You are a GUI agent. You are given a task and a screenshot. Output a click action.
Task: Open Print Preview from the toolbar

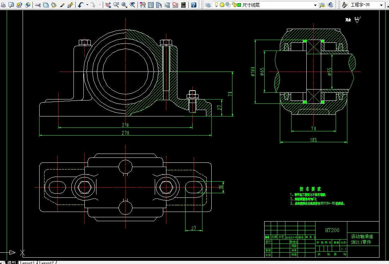click(x=11, y=5)
